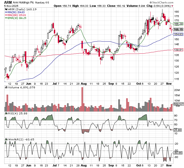Click the Wm%R(2) -60.65 panel label
Image resolution: width=184 pixels, height=168 pixels.
[x=21, y=139]
